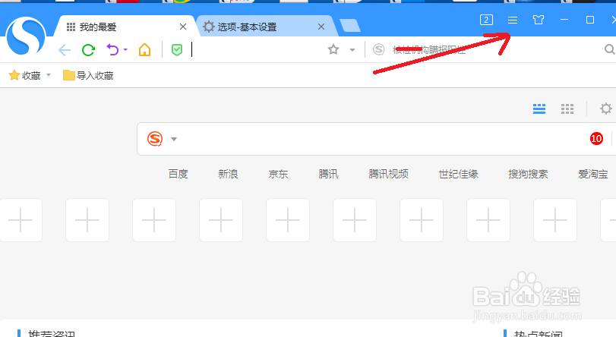The width and height of the screenshot is (616, 337).
Task: Switch to grid layout view icon
Action: (x=567, y=109)
